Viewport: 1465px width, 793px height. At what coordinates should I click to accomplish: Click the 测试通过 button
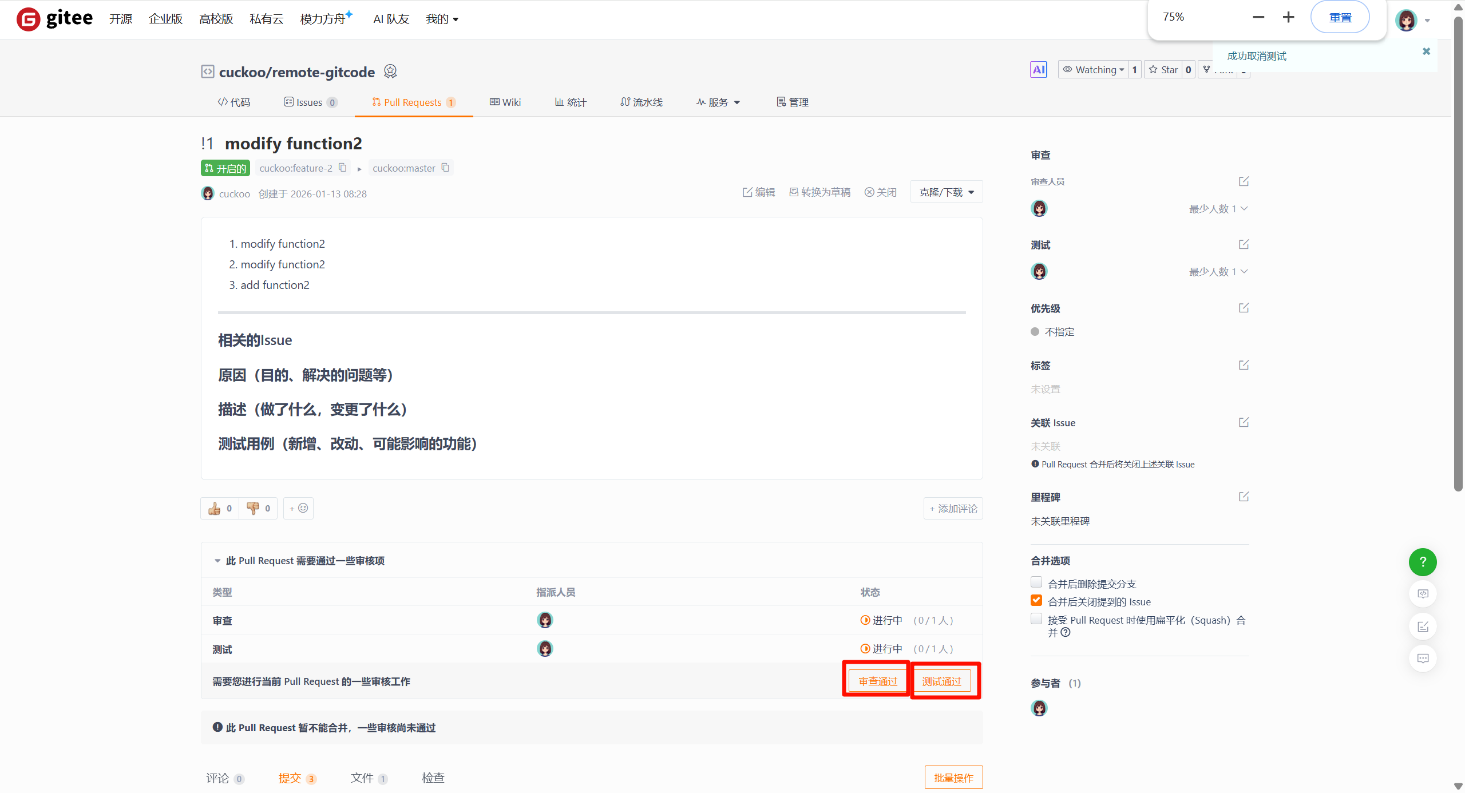[941, 681]
